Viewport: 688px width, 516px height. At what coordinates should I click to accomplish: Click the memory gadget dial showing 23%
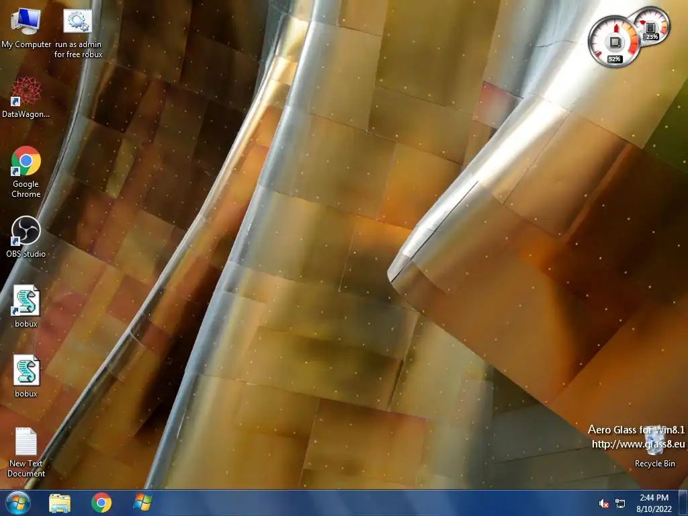tap(652, 26)
